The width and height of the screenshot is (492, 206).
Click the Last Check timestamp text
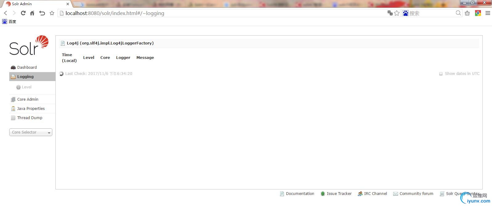click(x=99, y=73)
